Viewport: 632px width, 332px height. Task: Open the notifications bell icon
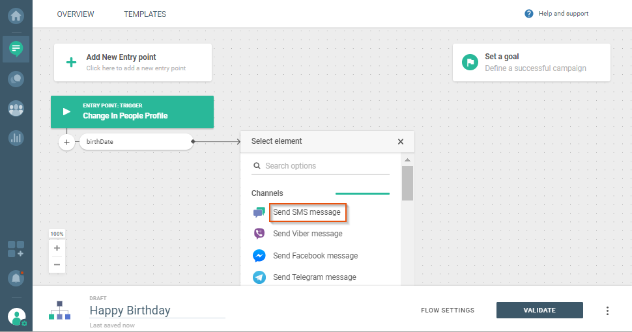click(16, 278)
